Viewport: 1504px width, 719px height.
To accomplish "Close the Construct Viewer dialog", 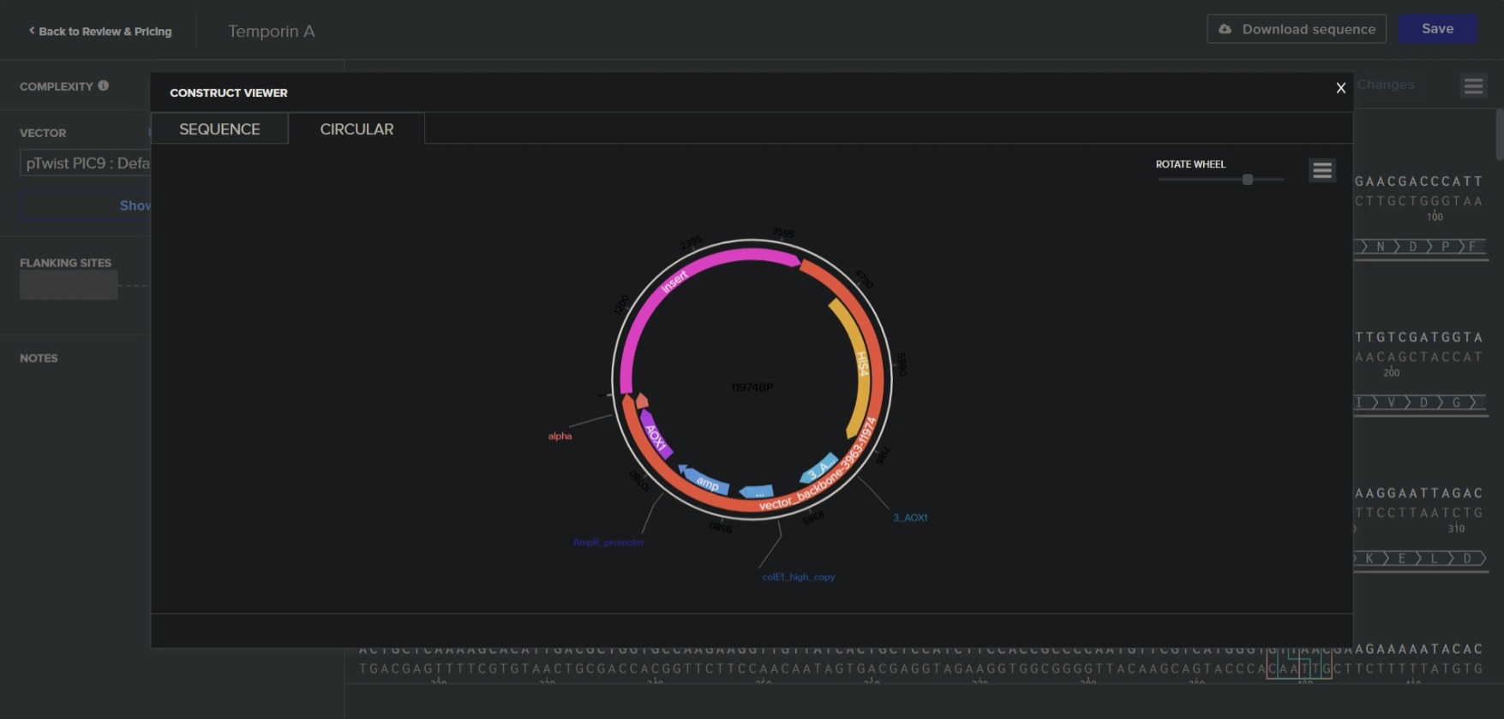I will coord(1340,88).
